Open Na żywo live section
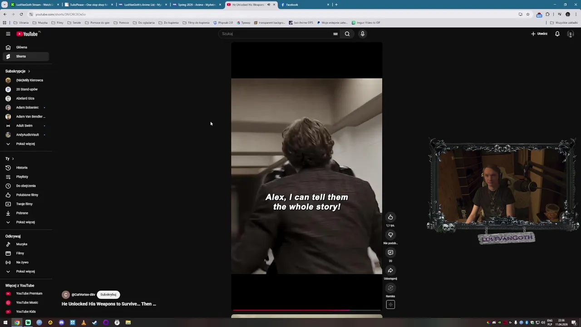The width and height of the screenshot is (581, 327). click(26, 262)
